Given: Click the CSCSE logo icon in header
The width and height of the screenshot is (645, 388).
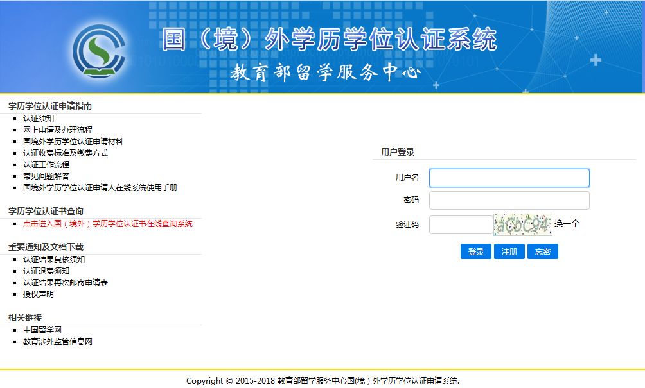Looking at the screenshot, I should click(98, 51).
